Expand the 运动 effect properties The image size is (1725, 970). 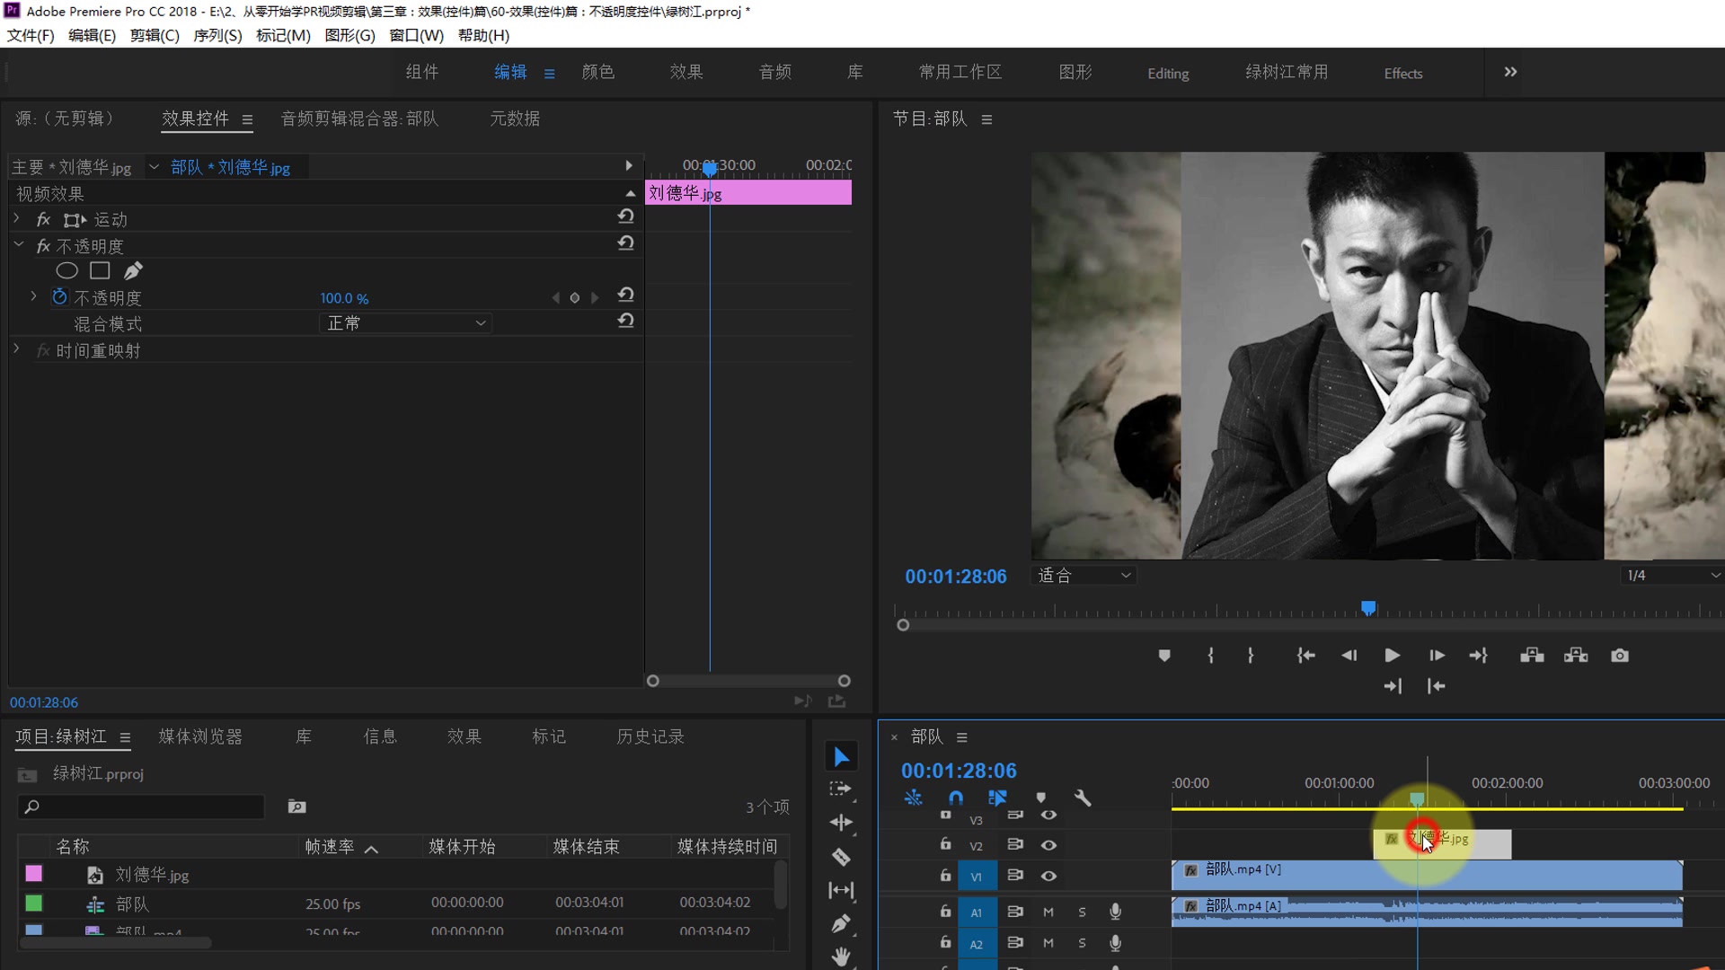coord(16,218)
